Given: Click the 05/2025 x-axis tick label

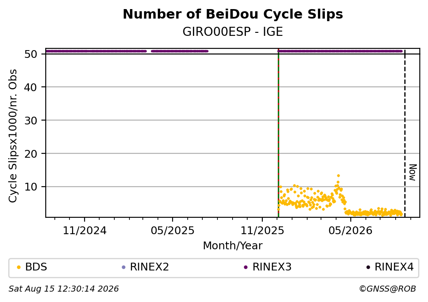Looking at the screenshot, I should tap(173, 231).
